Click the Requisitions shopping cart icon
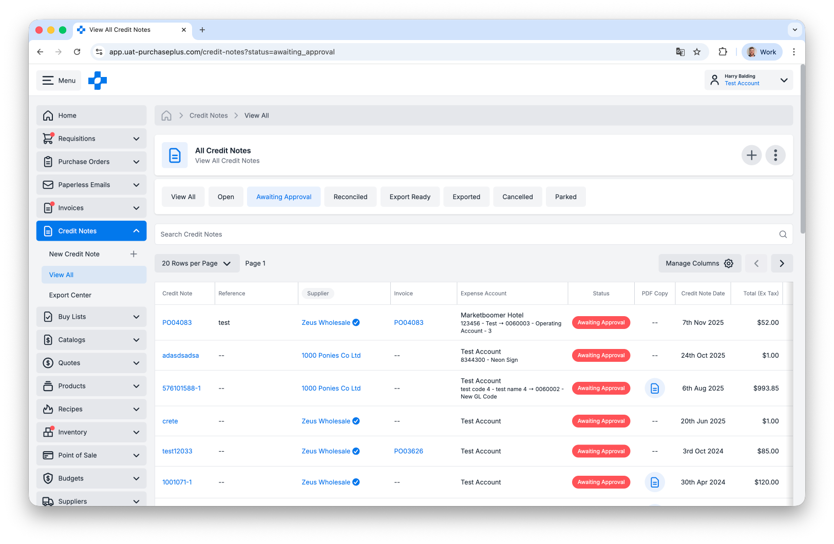Screen dimensions: 834x544 (48, 138)
